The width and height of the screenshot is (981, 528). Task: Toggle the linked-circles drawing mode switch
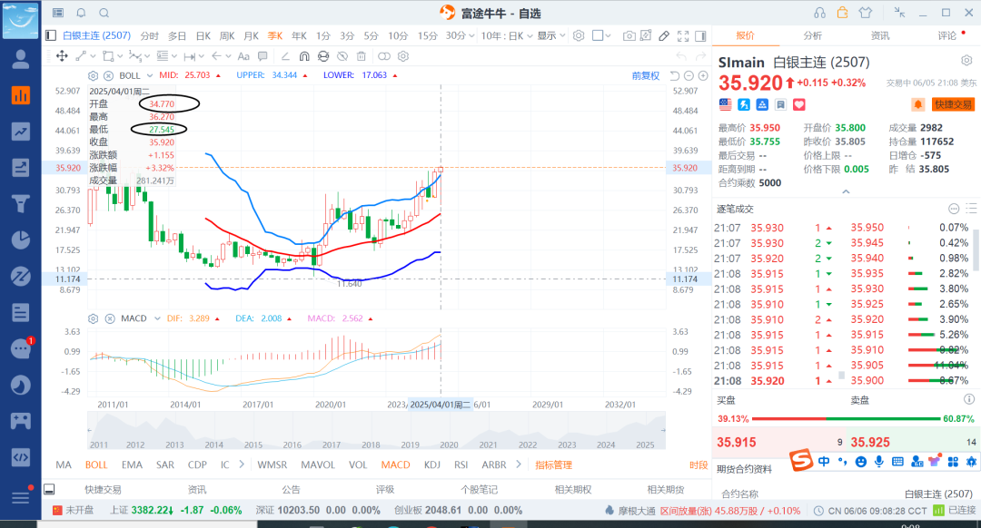coord(384,56)
